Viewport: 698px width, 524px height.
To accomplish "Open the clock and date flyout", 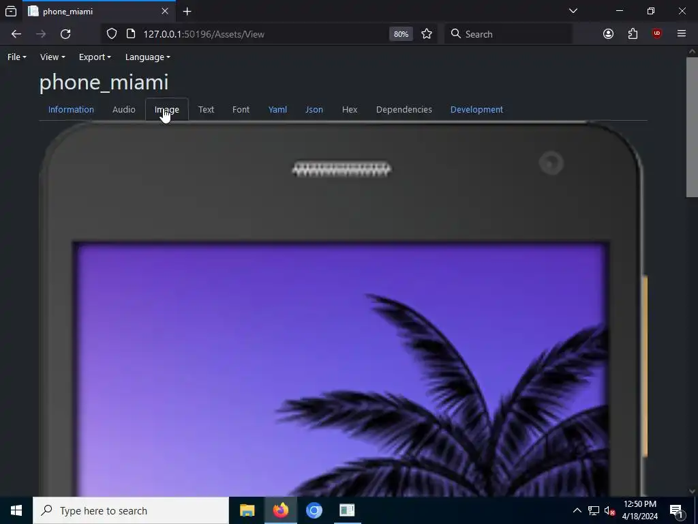I will [x=639, y=510].
